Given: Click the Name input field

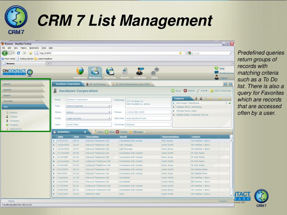Looking at the screenshot, I should click(x=89, y=99).
